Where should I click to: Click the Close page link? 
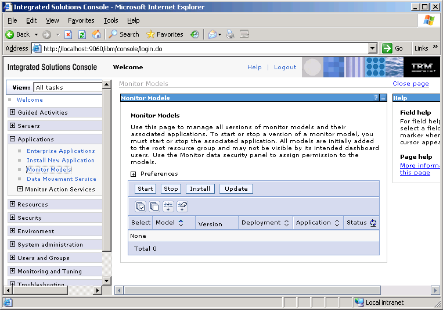410,84
